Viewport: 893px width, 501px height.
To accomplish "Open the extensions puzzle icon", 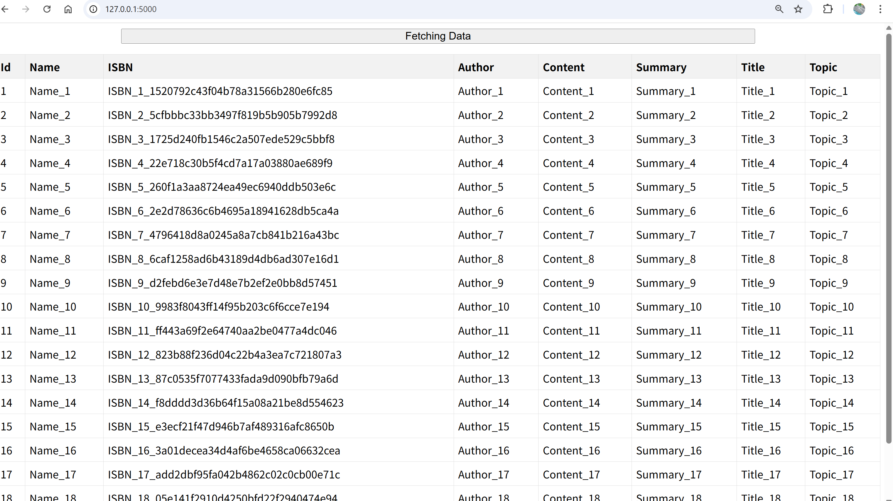I will [828, 9].
